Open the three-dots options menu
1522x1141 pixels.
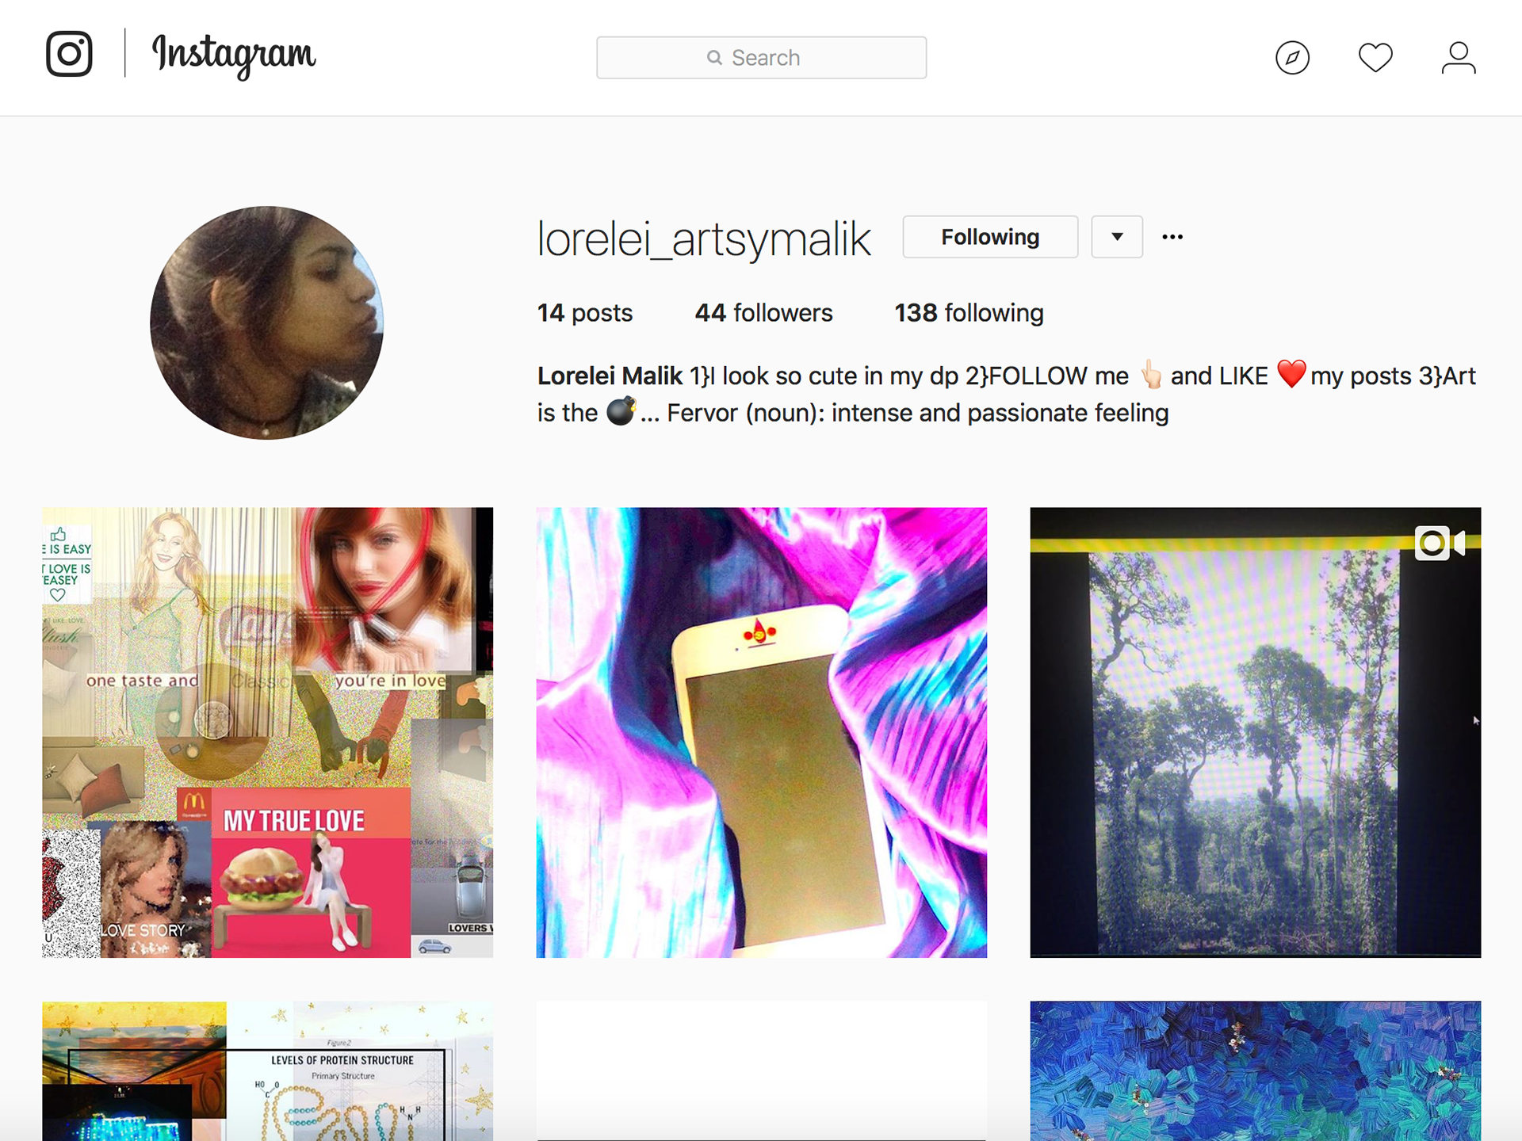1172,237
